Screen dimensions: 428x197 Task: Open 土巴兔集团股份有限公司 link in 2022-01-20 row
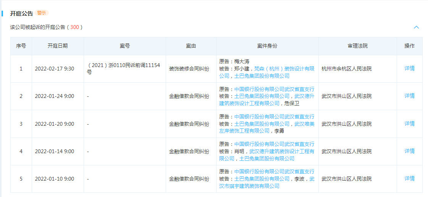click(x=262, y=124)
